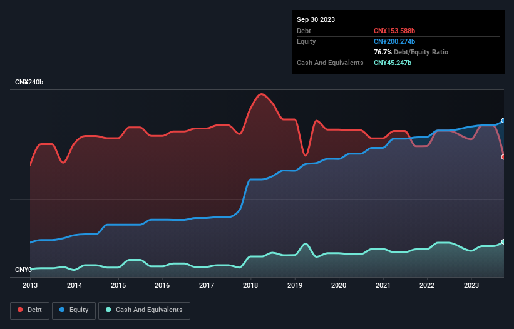Select the 2015 x-axis label
Image resolution: width=514 pixels, height=329 pixels.
(118, 285)
